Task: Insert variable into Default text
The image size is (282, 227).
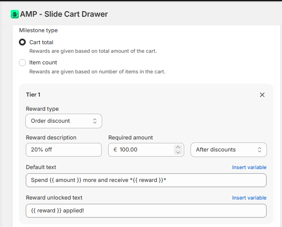Action: 249,167
